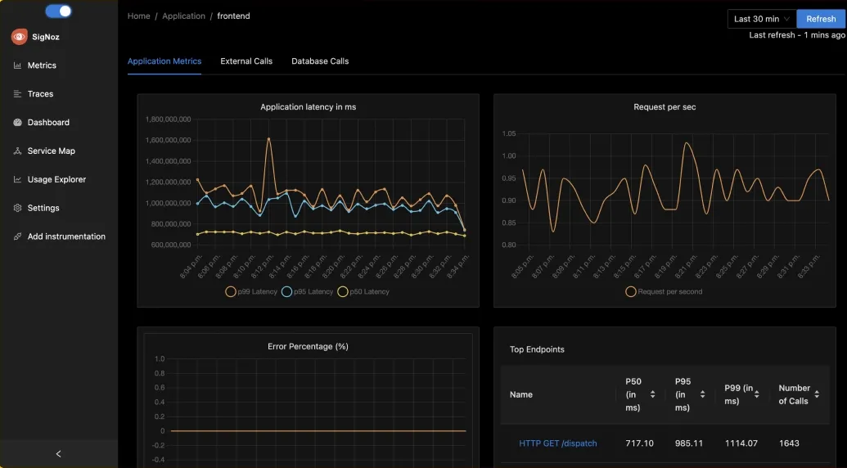The height and width of the screenshot is (468, 847).
Task: Toggle the dark mode switch
Action: click(x=58, y=11)
